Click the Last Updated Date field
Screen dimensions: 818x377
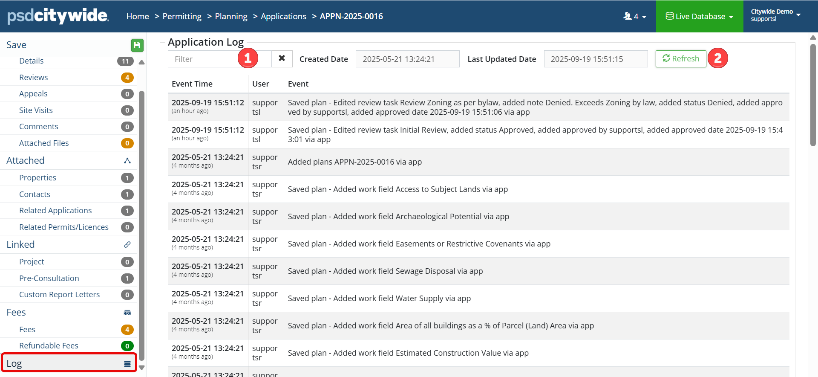(595, 59)
